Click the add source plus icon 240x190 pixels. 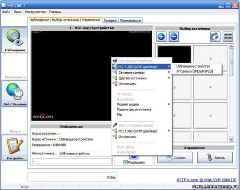click(x=161, y=37)
